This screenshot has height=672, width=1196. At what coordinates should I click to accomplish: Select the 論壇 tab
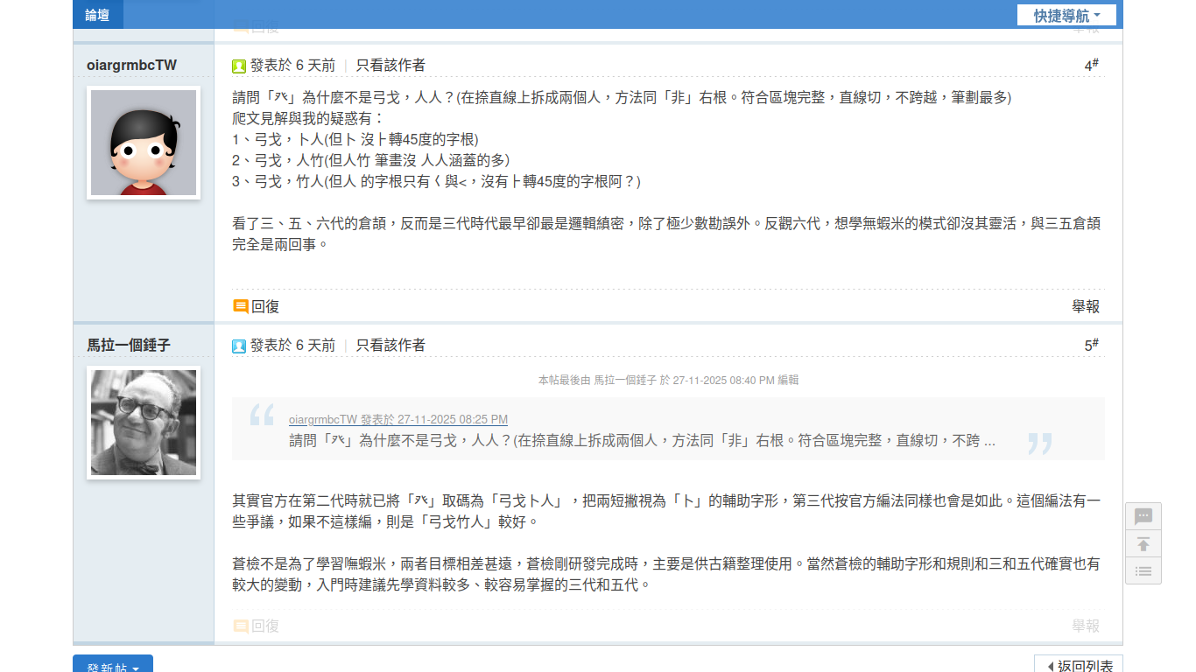tap(96, 15)
